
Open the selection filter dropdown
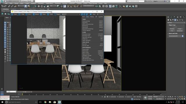click(x=21, y=6)
